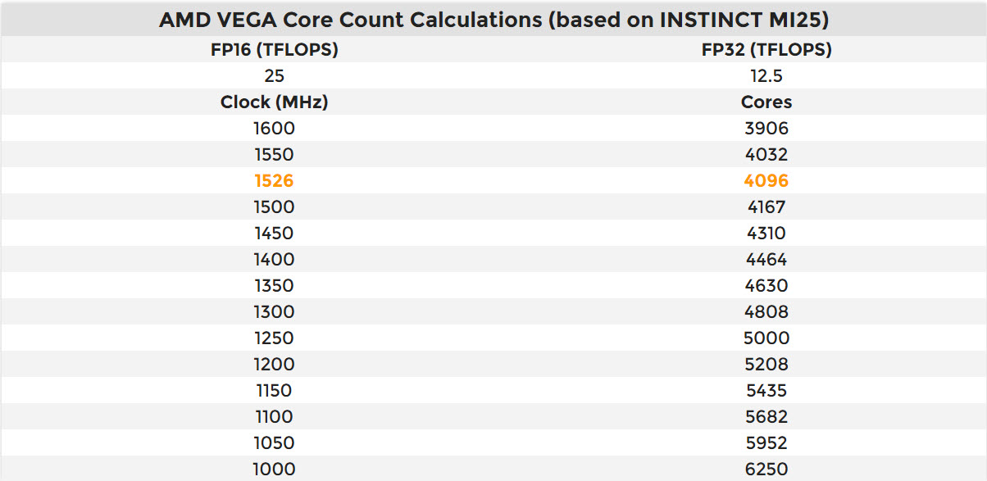Click the 1050 clock cell
This screenshot has width=987, height=481.
(x=274, y=443)
